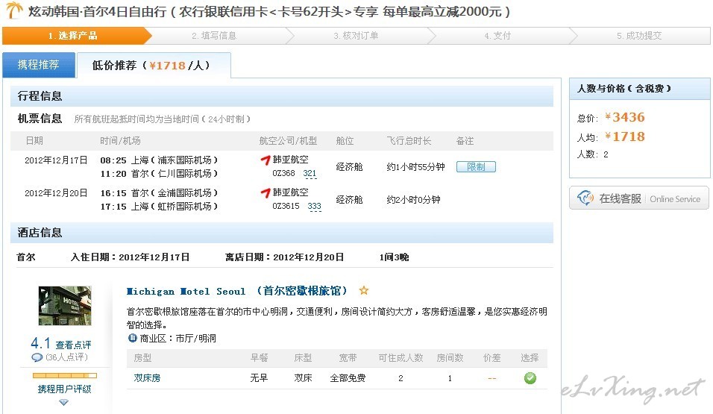713x414 pixels.
Task: Click 16:15 首尔(金浦国际机场) departure
Action: pos(159,193)
